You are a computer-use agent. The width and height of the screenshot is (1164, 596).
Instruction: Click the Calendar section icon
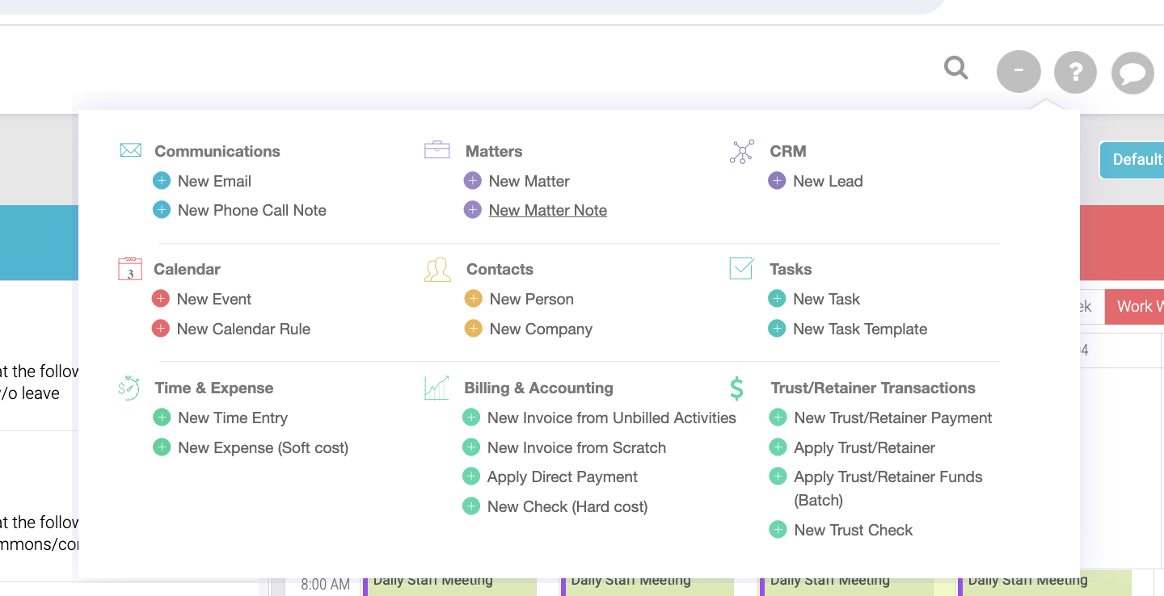[x=130, y=269]
